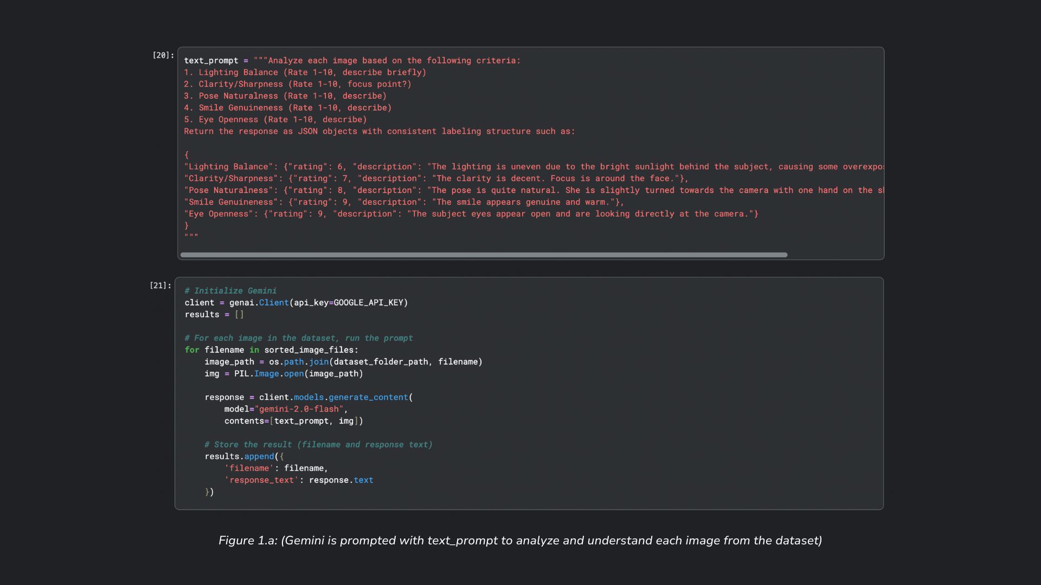
Task: Click the results.append code line
Action: click(x=244, y=457)
